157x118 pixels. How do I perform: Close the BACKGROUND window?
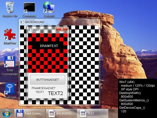(x=93, y=21)
